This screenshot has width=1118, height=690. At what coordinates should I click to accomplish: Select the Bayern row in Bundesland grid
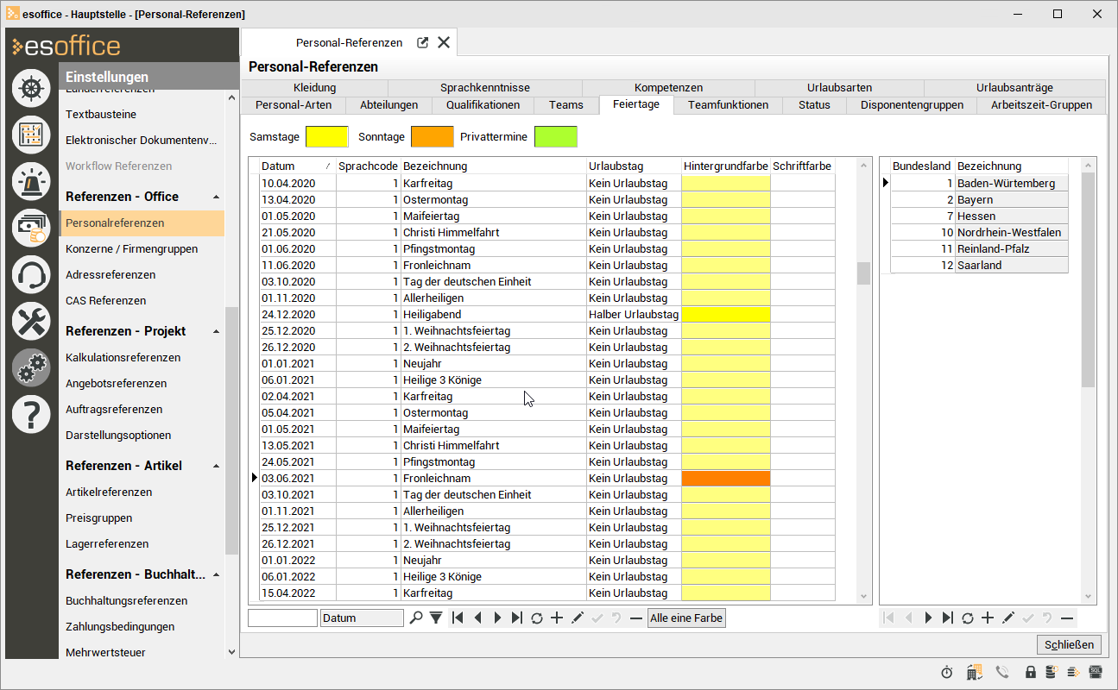[979, 200]
